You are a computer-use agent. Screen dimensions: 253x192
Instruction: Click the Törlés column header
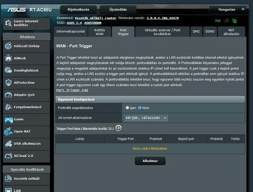click(235, 139)
